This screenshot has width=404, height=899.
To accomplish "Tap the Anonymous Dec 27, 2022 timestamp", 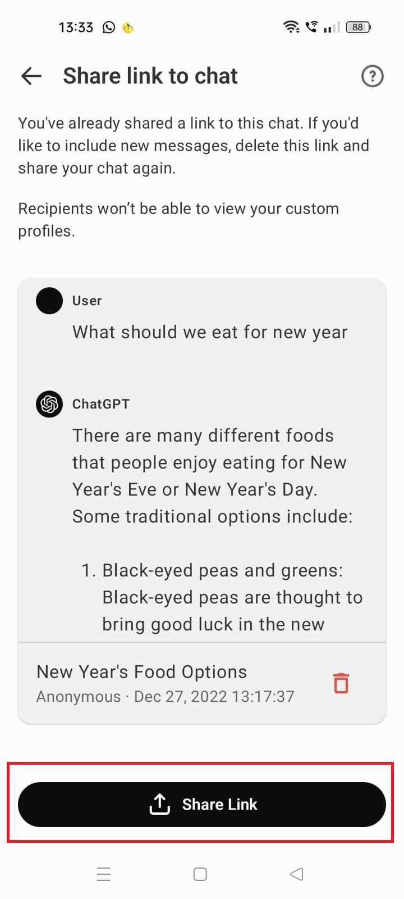I will (x=165, y=697).
